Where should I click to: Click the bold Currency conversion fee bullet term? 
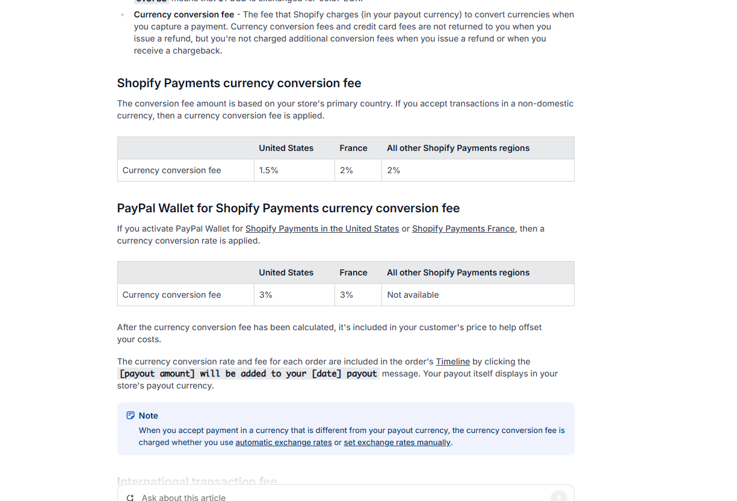[184, 14]
